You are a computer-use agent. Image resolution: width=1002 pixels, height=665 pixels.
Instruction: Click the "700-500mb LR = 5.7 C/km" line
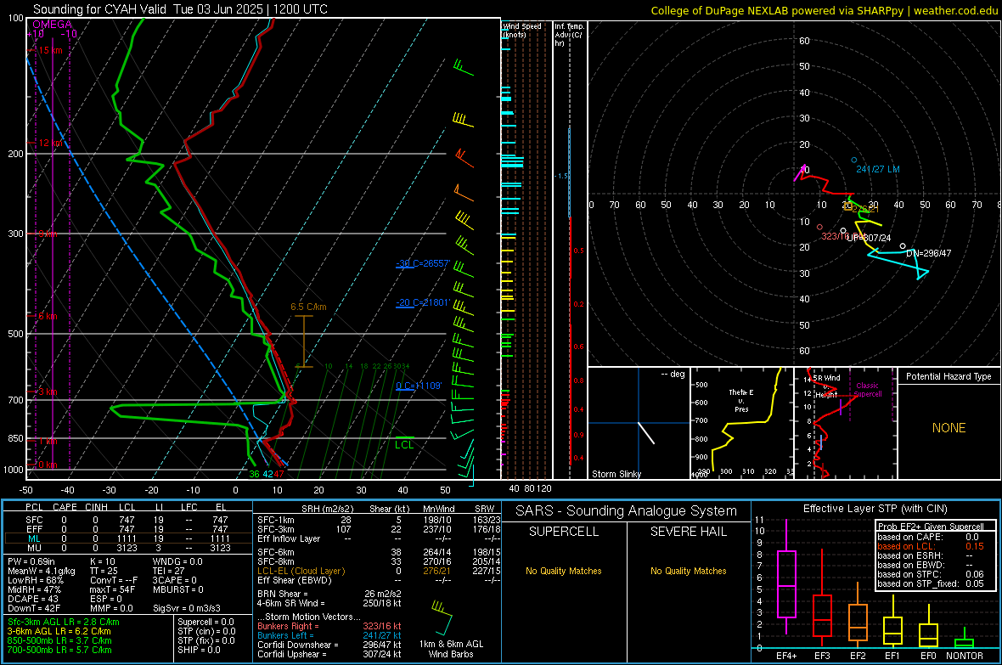(x=59, y=651)
